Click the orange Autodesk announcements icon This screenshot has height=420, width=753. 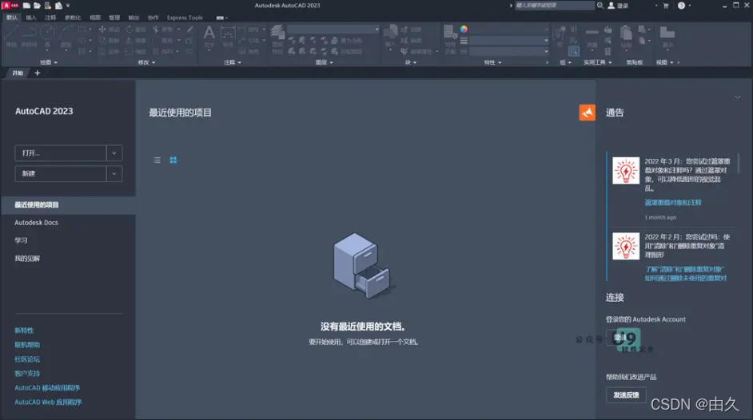(x=587, y=113)
